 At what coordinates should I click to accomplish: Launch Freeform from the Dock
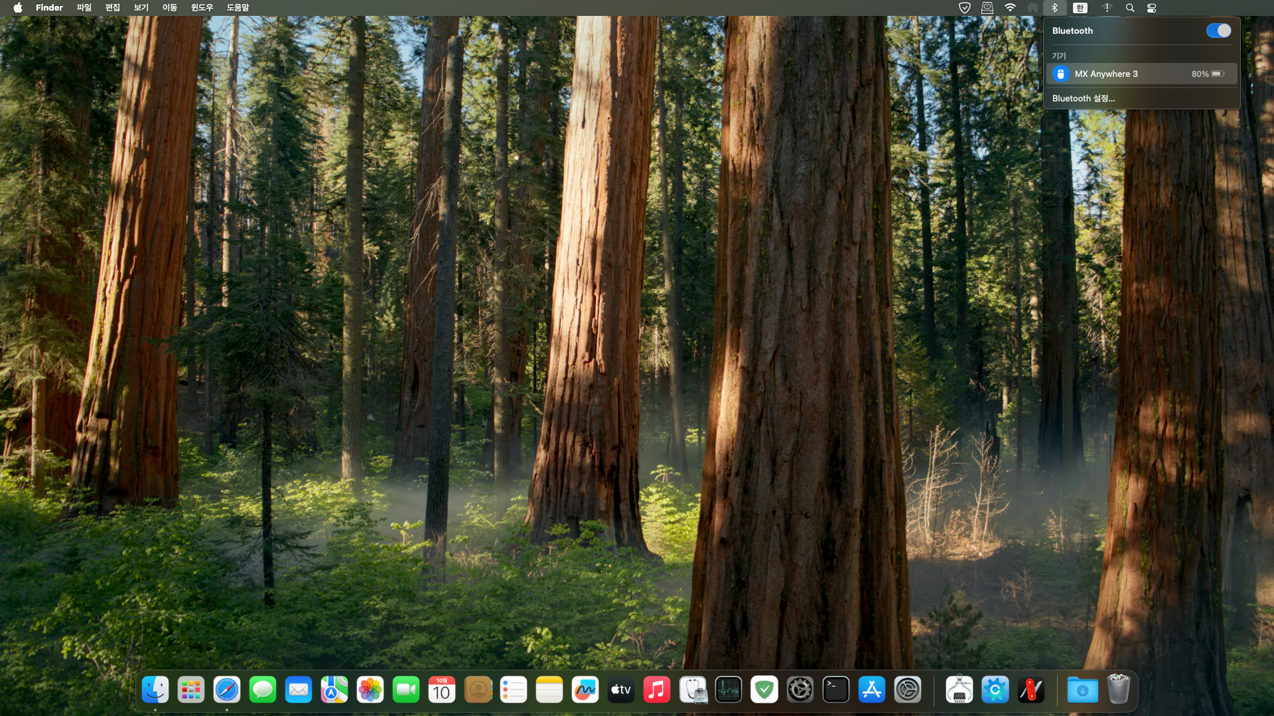point(585,690)
